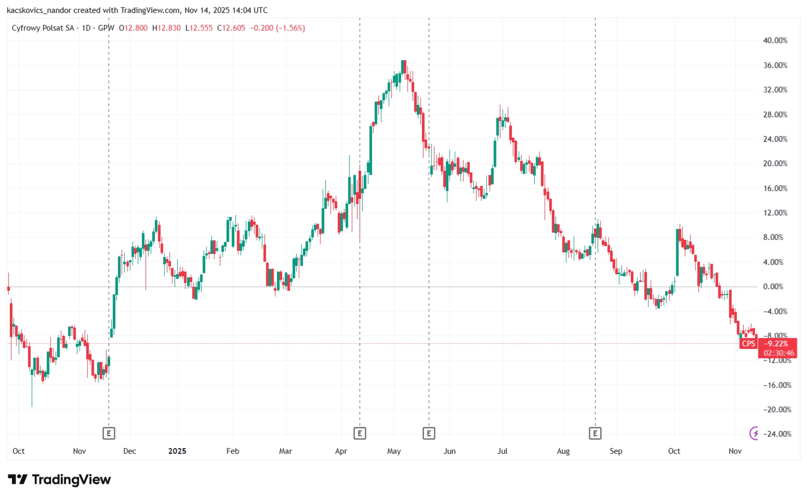Click the −0.200 (−1.56%) change value

pyautogui.click(x=277, y=28)
